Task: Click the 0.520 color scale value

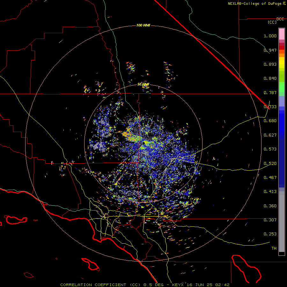Action: 270,164
